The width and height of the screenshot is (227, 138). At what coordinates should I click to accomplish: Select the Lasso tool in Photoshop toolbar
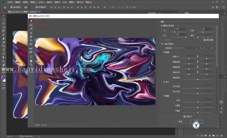point(4,23)
